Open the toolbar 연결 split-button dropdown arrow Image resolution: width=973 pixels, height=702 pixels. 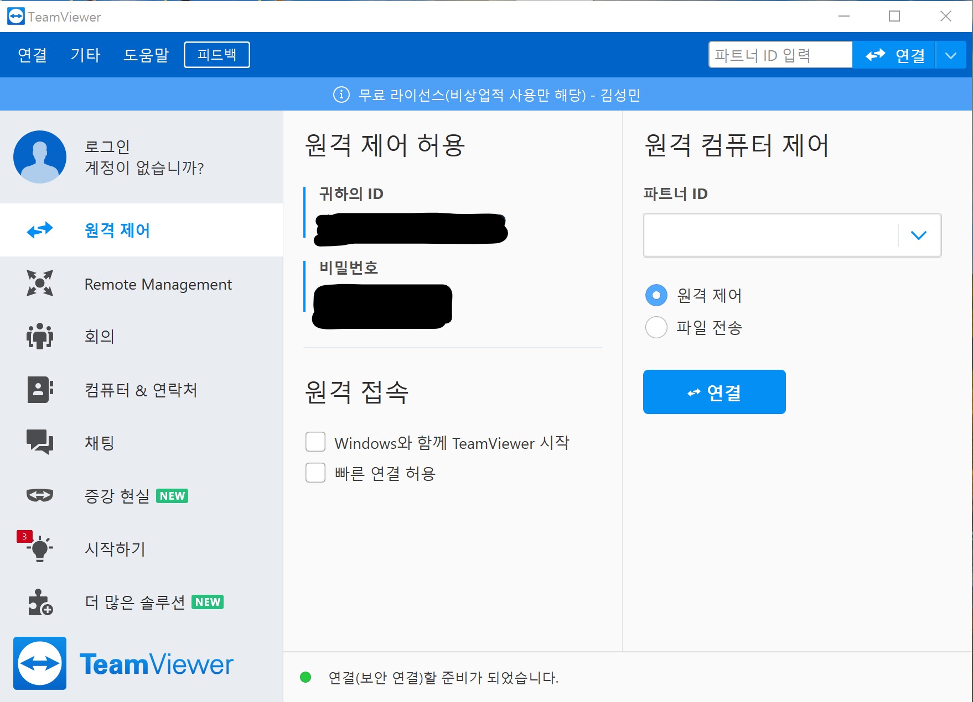click(x=951, y=55)
